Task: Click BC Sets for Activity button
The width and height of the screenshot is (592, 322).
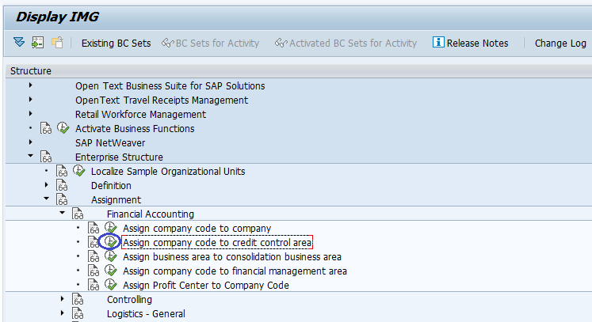Action: pyautogui.click(x=210, y=44)
